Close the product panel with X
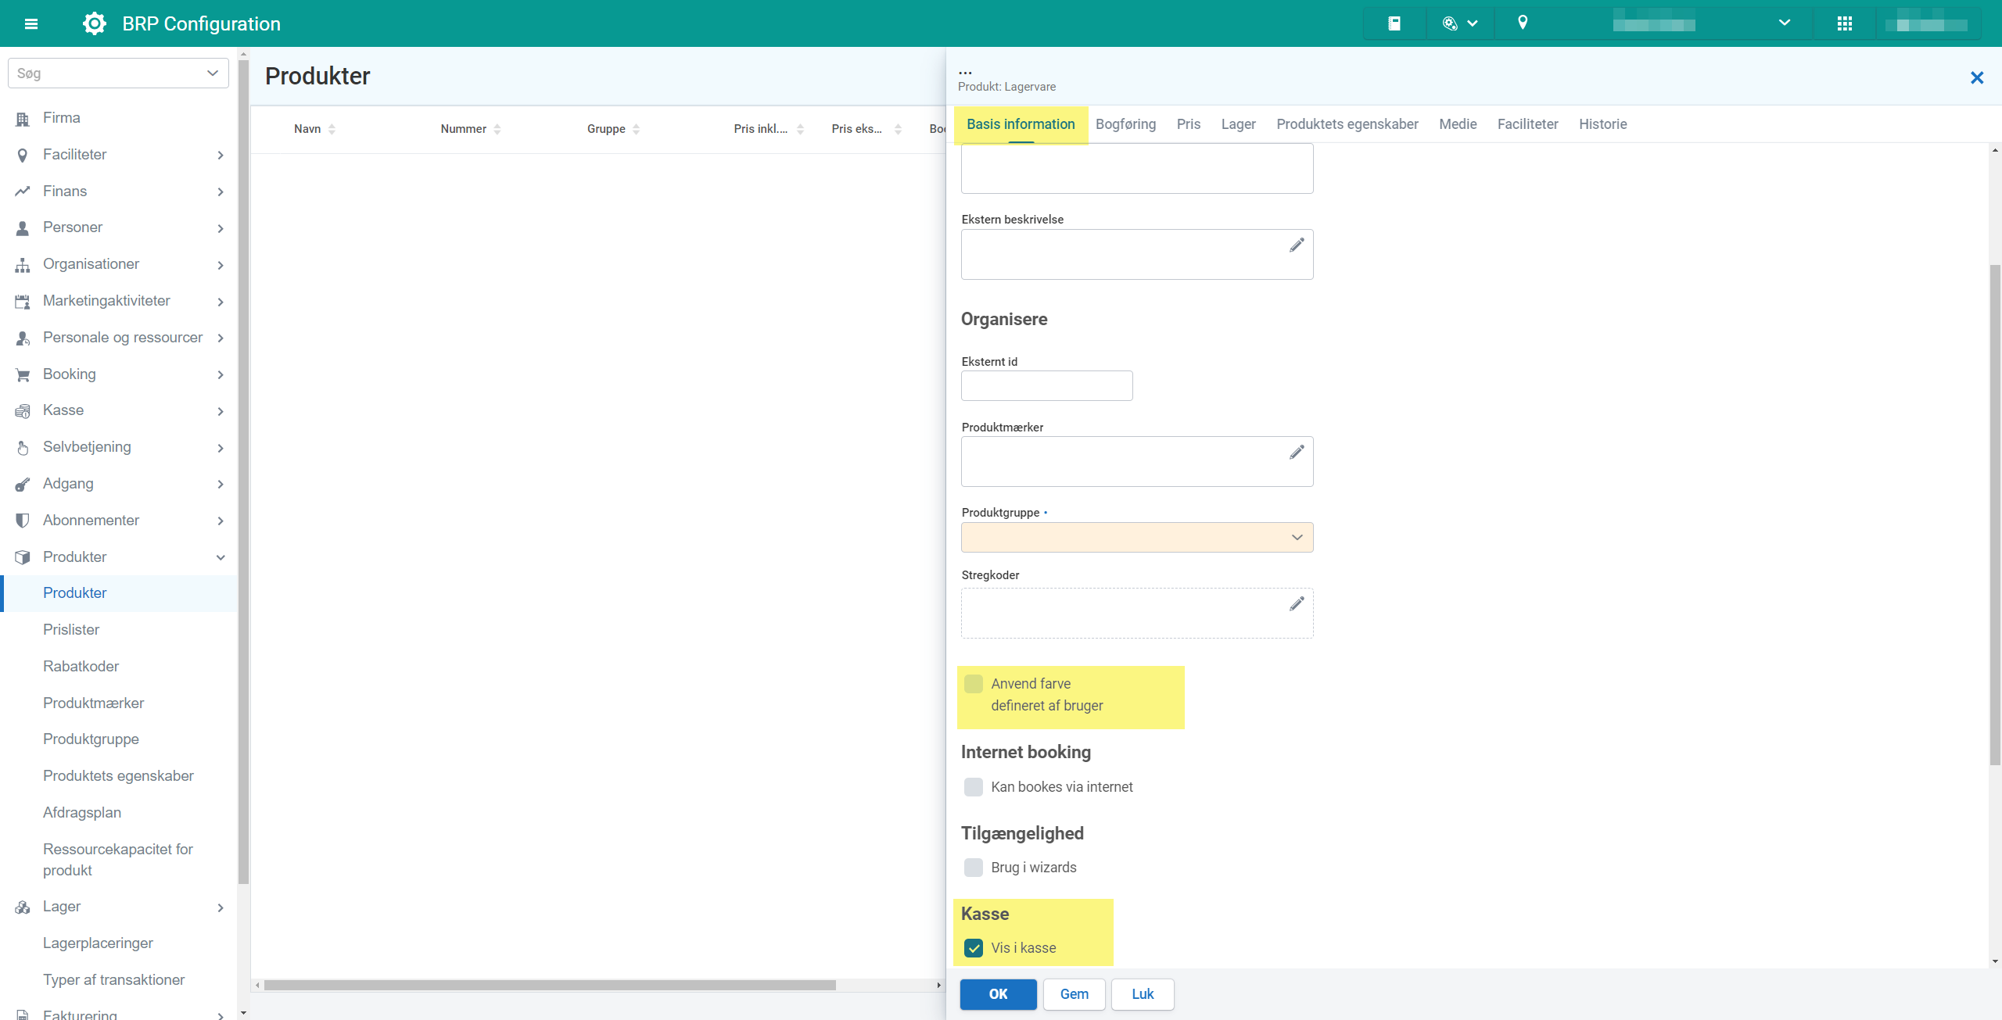This screenshot has height=1020, width=2002. coord(1977,77)
